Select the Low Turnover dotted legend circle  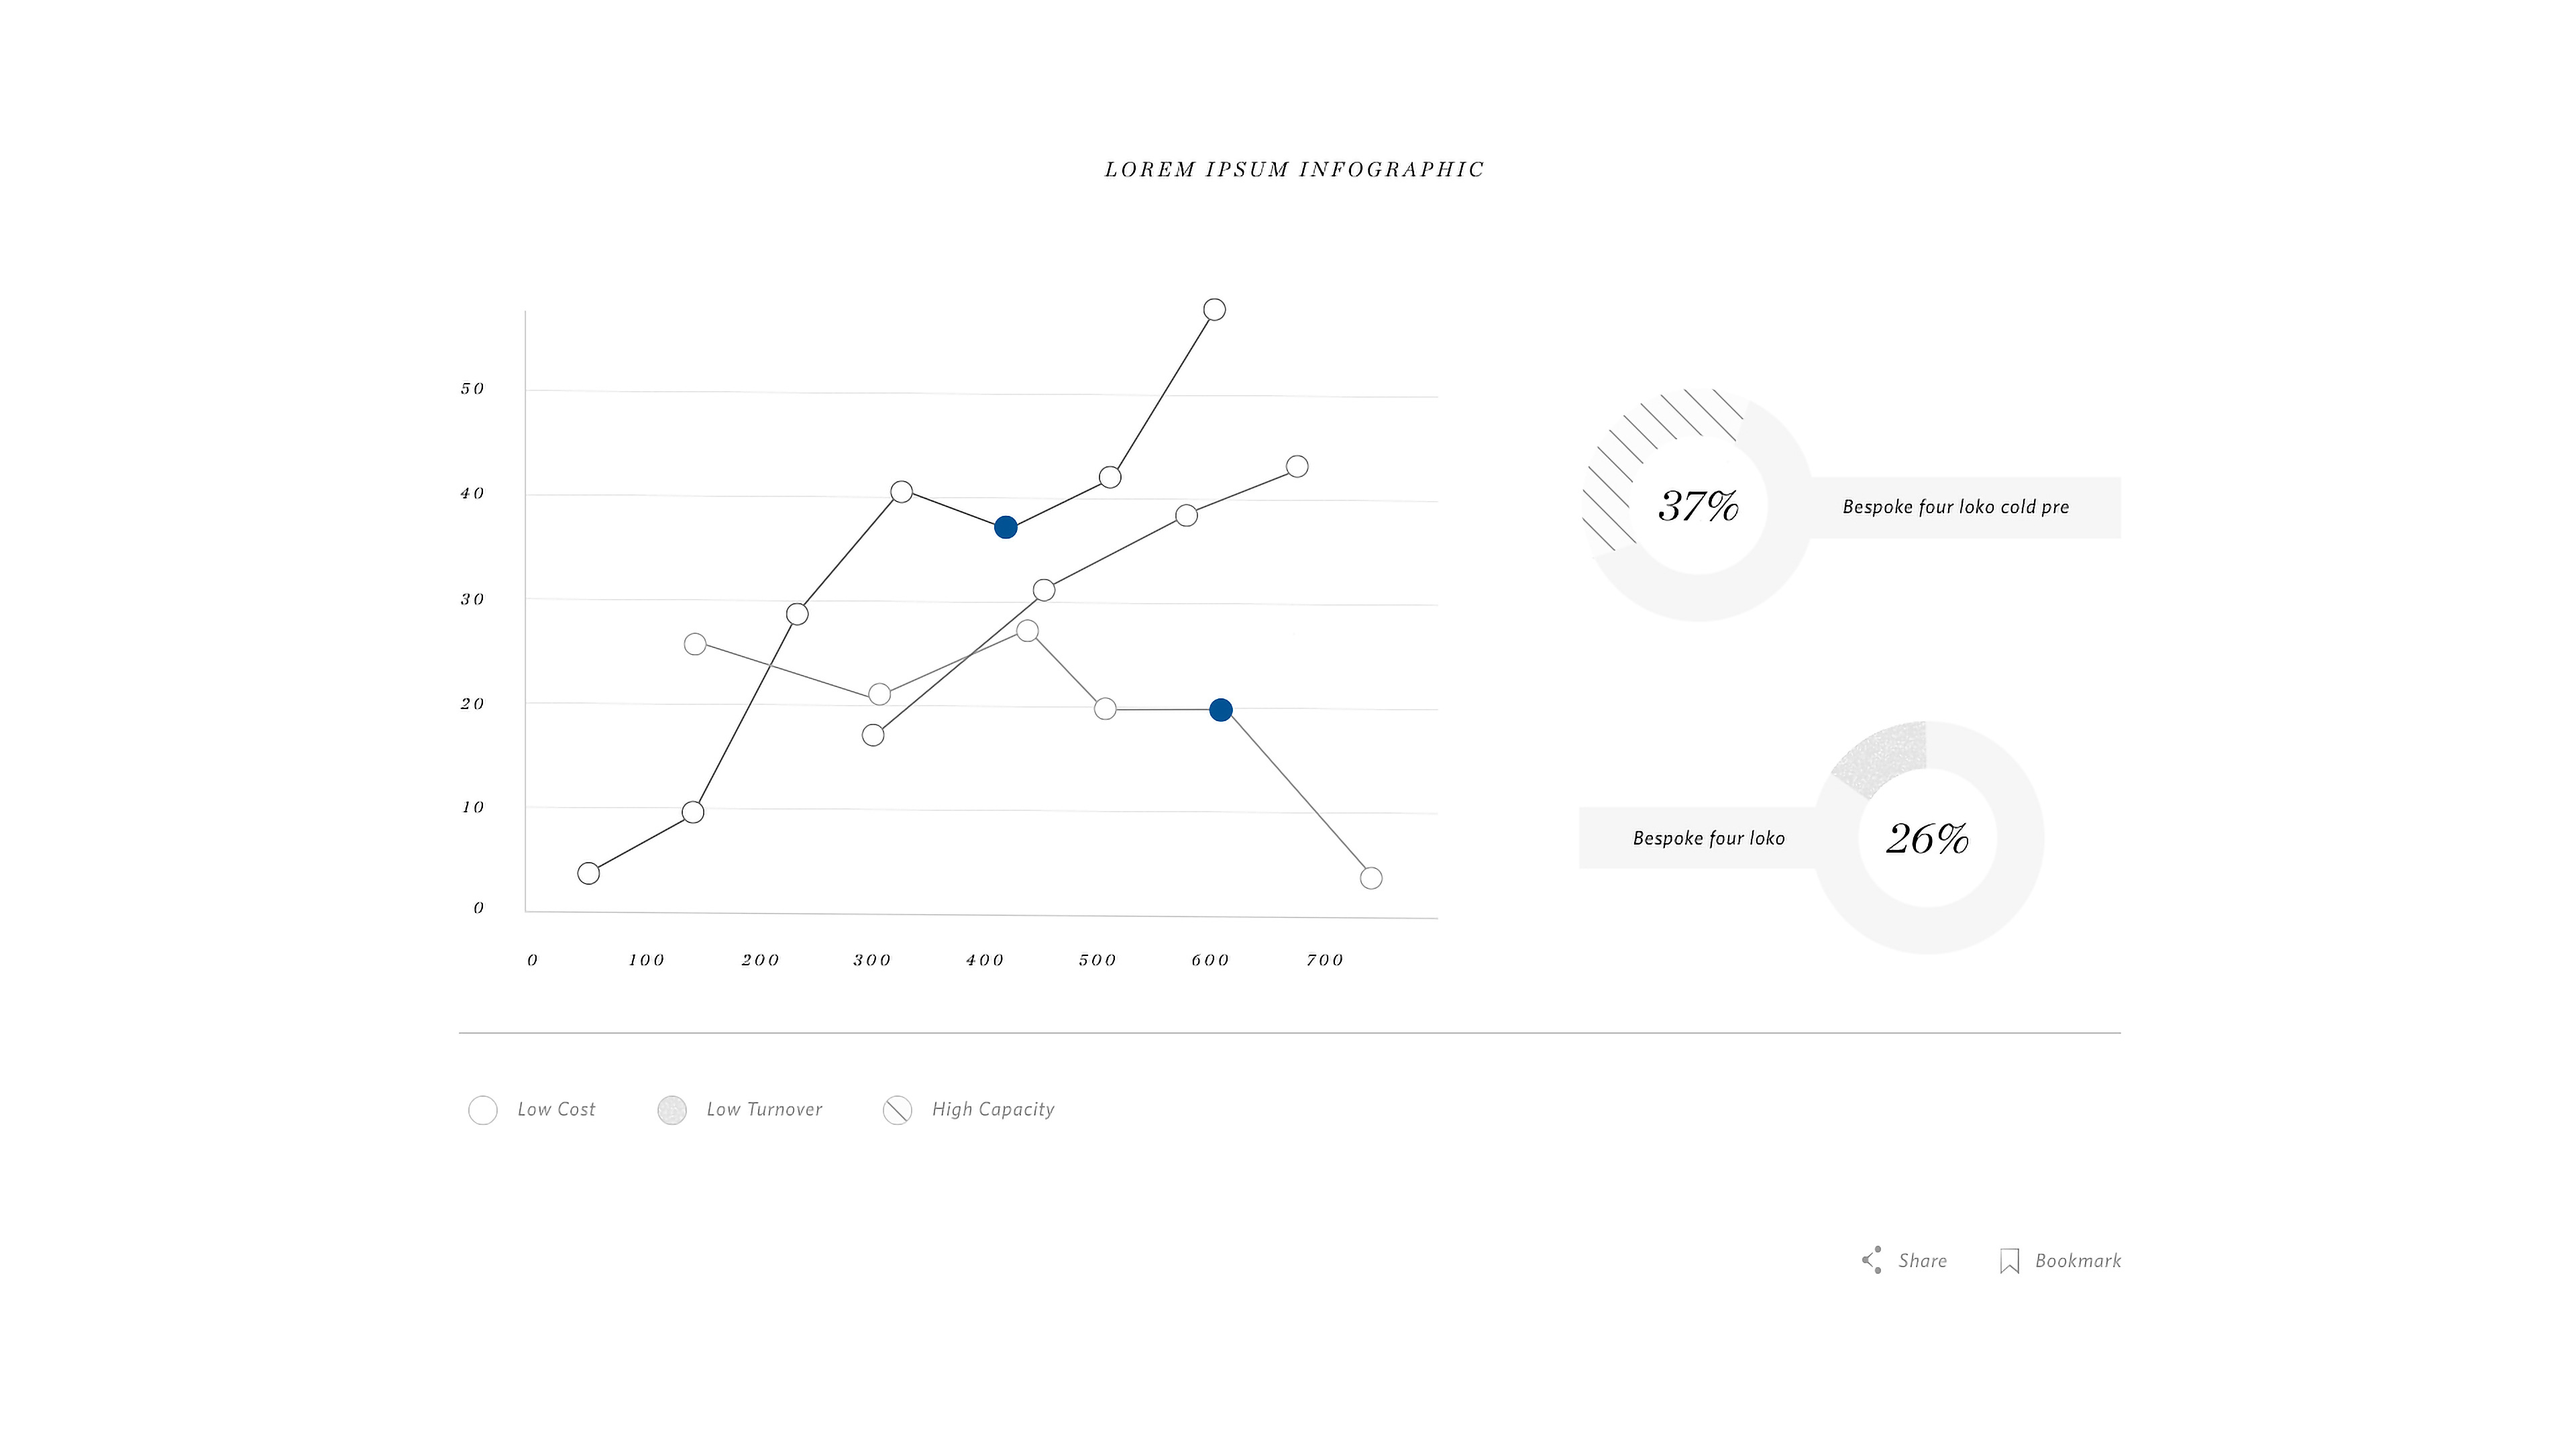tap(672, 1110)
